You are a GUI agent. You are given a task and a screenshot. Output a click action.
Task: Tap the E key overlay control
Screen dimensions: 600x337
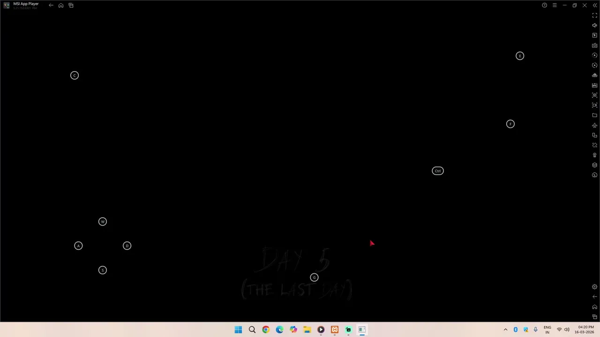coord(520,56)
